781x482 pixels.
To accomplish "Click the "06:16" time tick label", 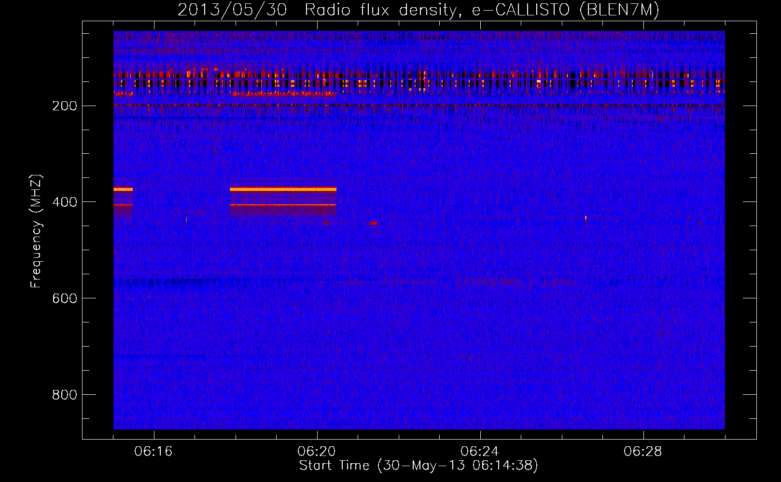I will [x=153, y=452].
